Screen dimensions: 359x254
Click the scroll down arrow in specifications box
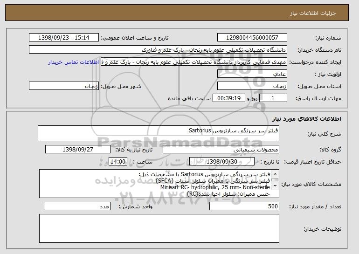275,186
